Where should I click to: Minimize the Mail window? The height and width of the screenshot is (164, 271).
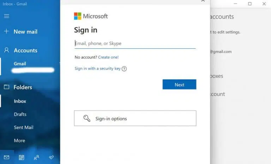click(235, 4)
